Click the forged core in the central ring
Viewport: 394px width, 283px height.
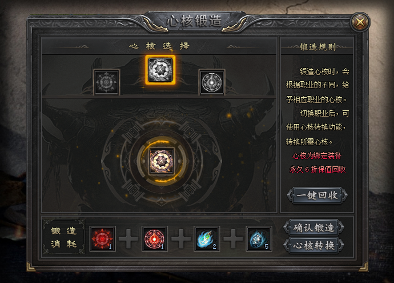tap(162, 161)
